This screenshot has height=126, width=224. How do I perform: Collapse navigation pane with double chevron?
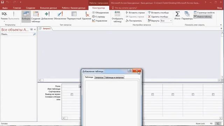click(x=35, y=29)
